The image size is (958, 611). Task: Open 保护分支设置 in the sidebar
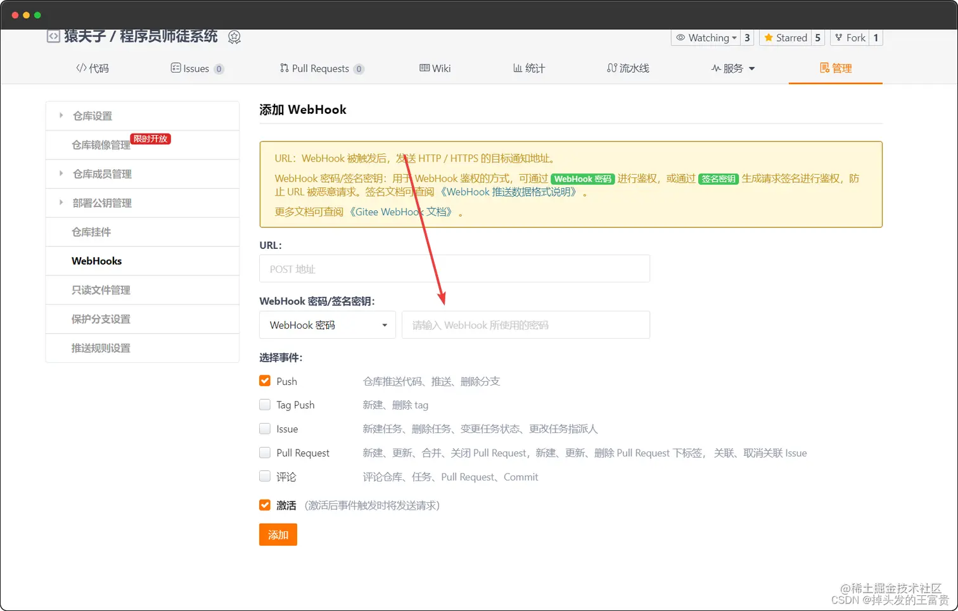143,319
